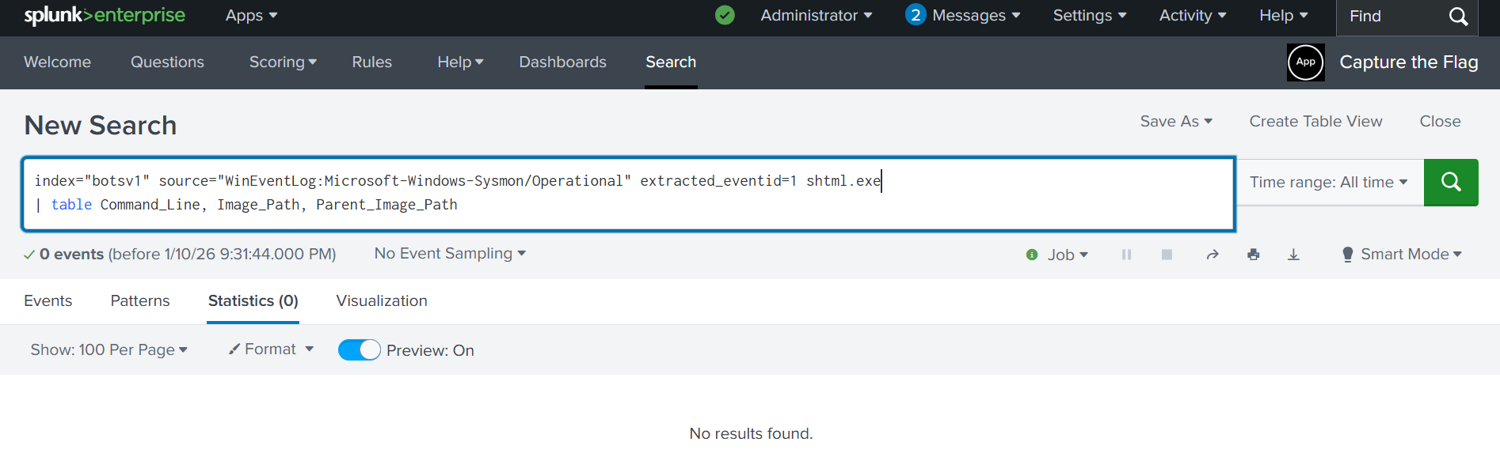Expand the Messages dropdown
Viewport: 1500px width, 472px height.
(x=976, y=16)
